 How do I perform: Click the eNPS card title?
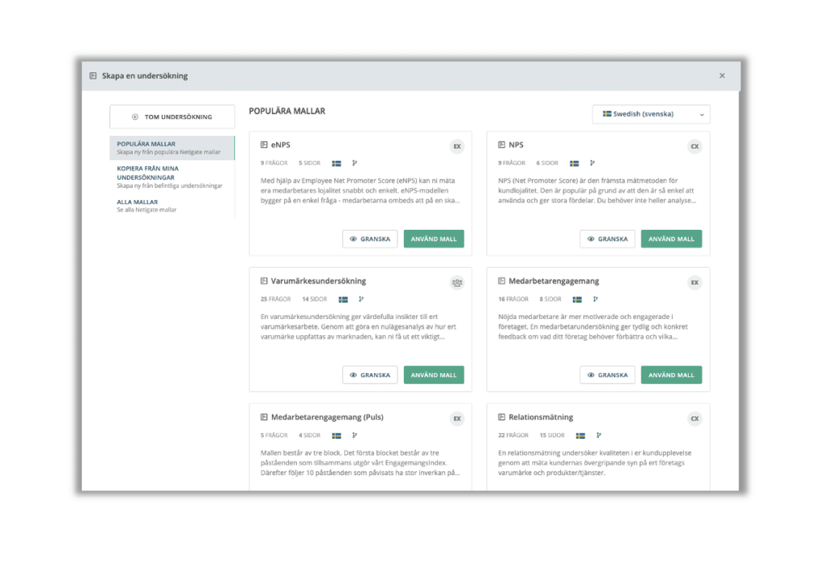click(281, 145)
